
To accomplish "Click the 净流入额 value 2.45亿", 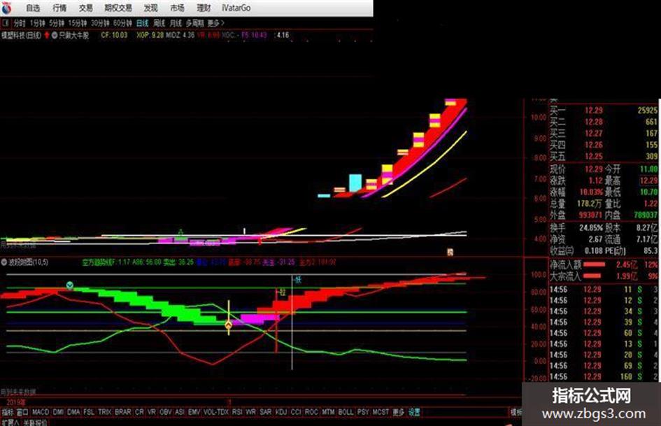I will coord(626,265).
